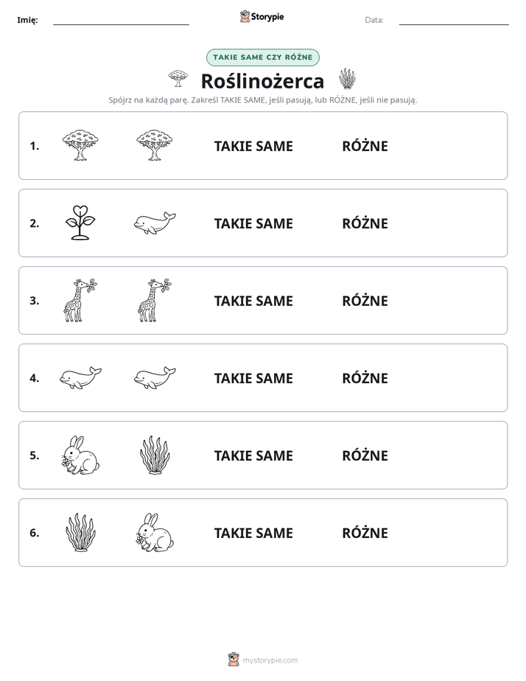Click the beluga whale picture in row 2
Screen dimensions: 526x681
[155, 223]
